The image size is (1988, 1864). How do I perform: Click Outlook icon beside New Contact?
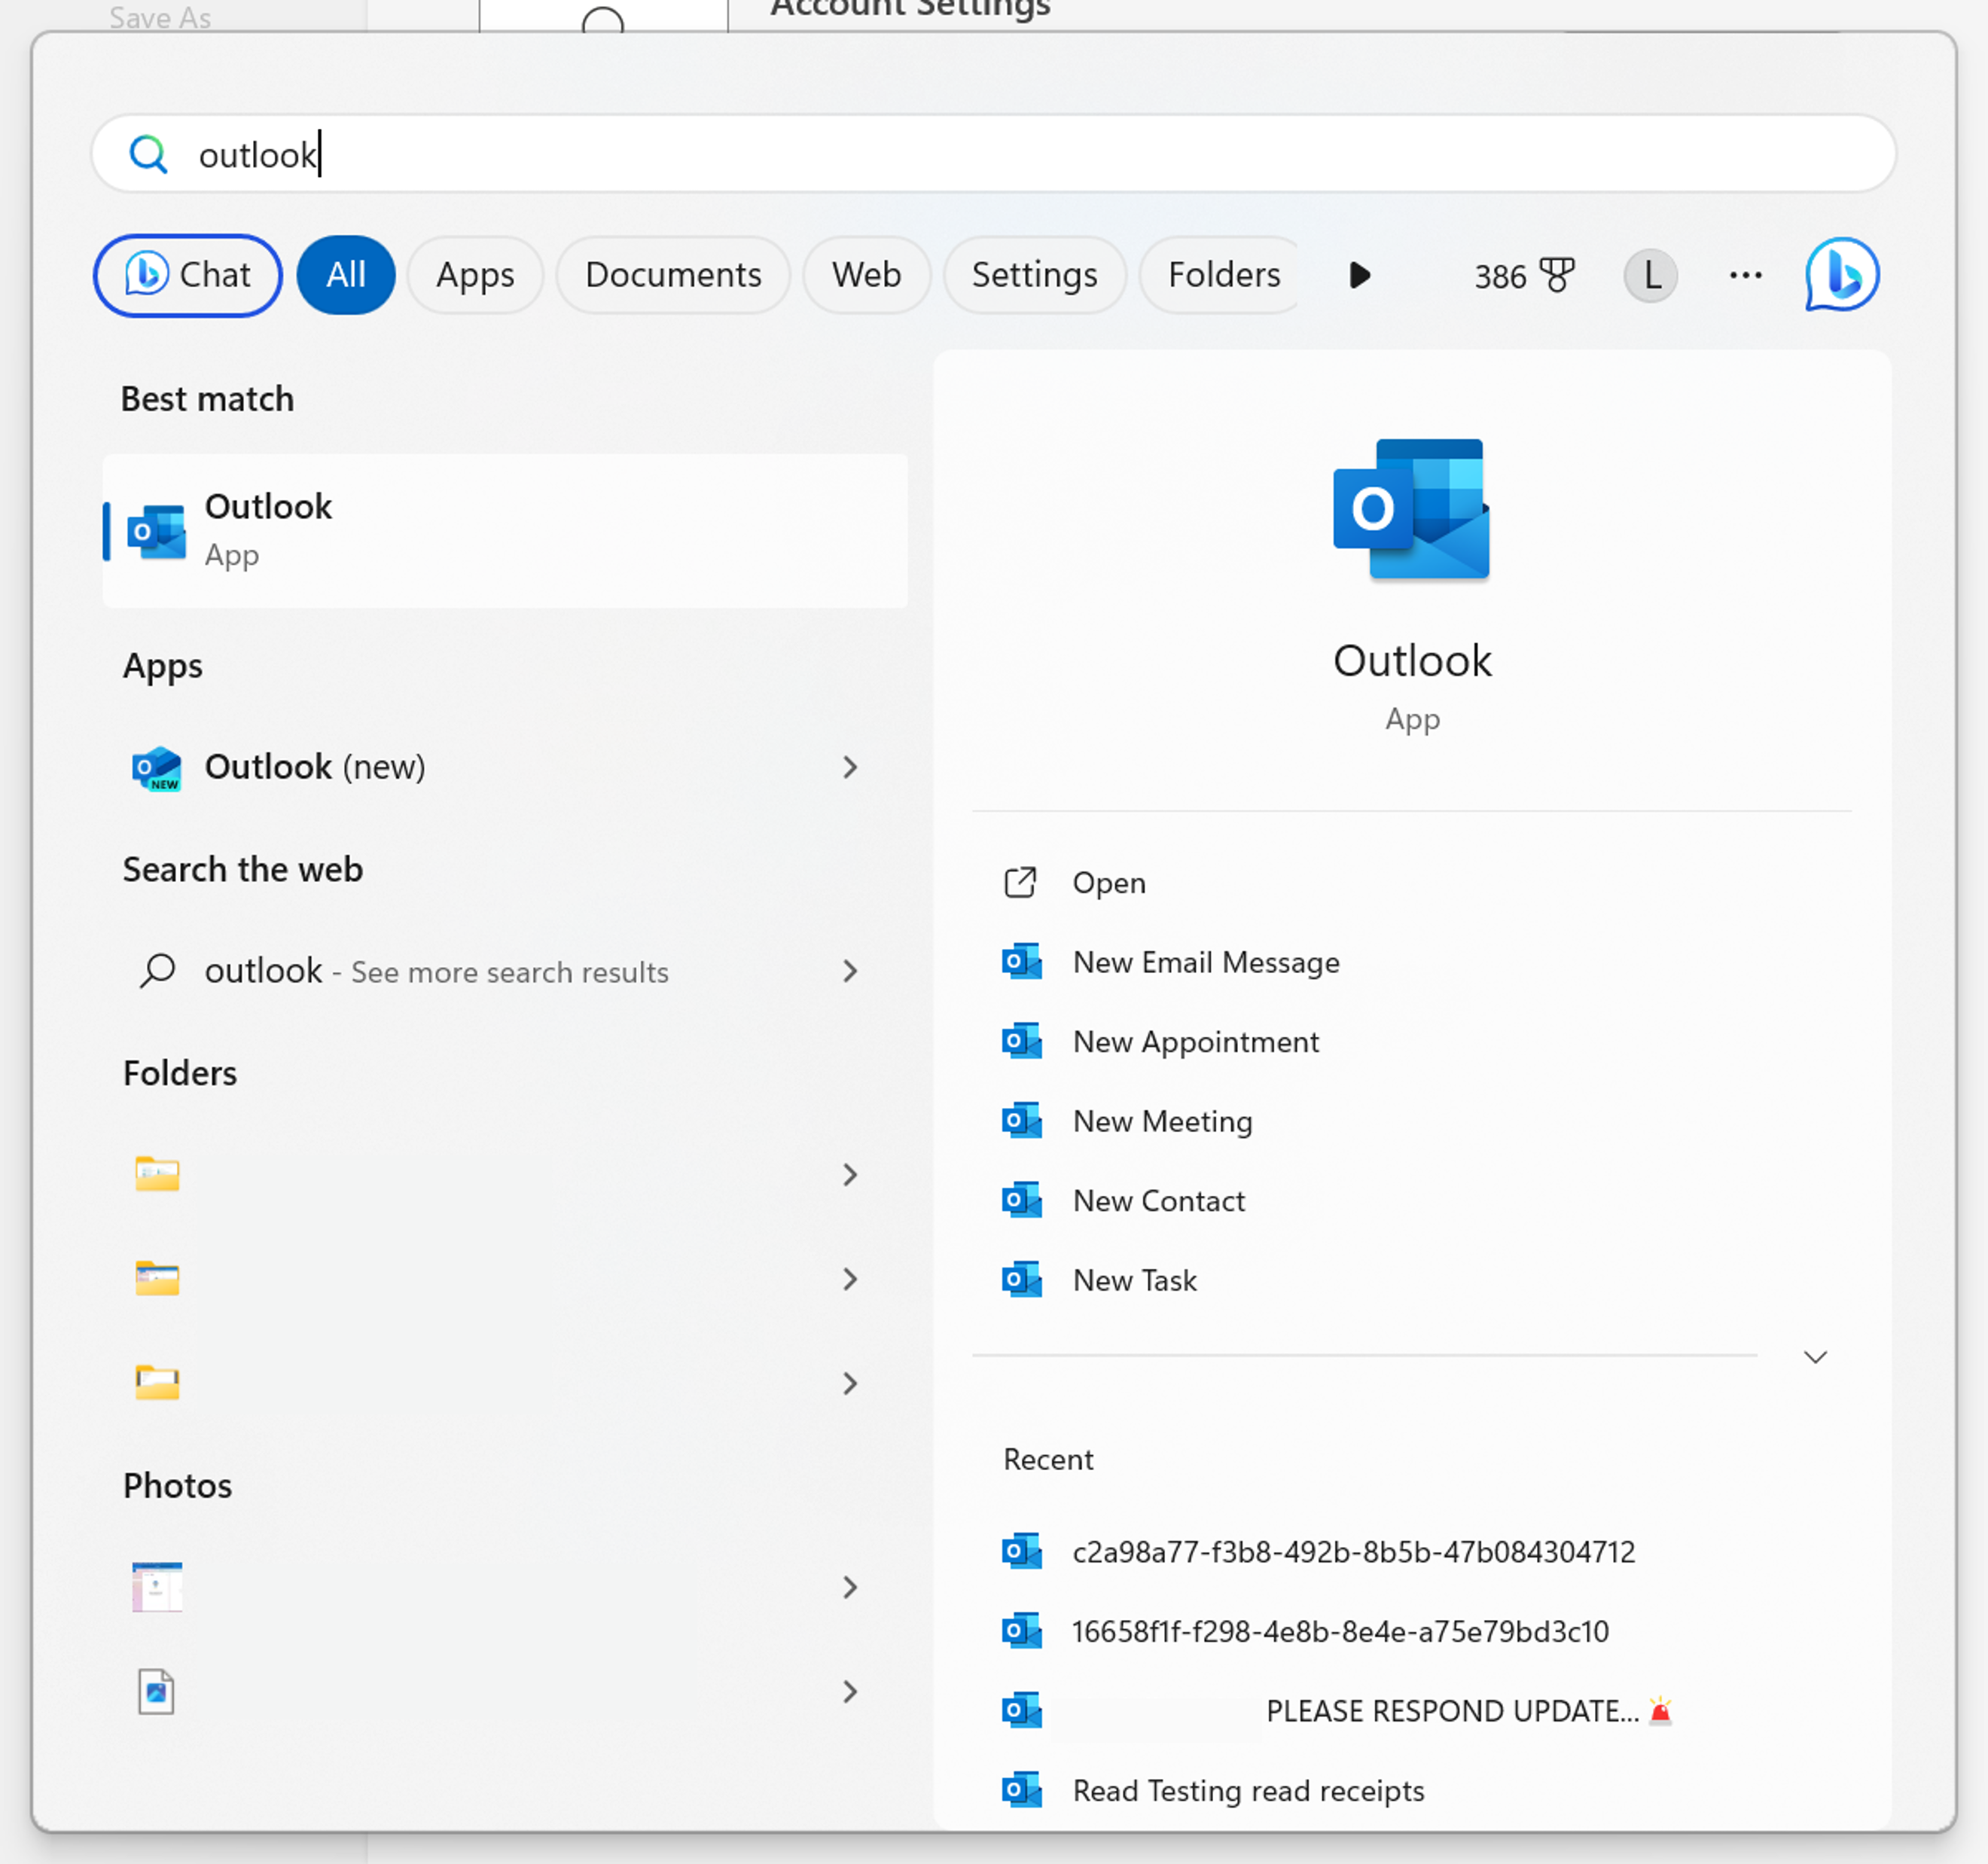[x=1021, y=1201]
